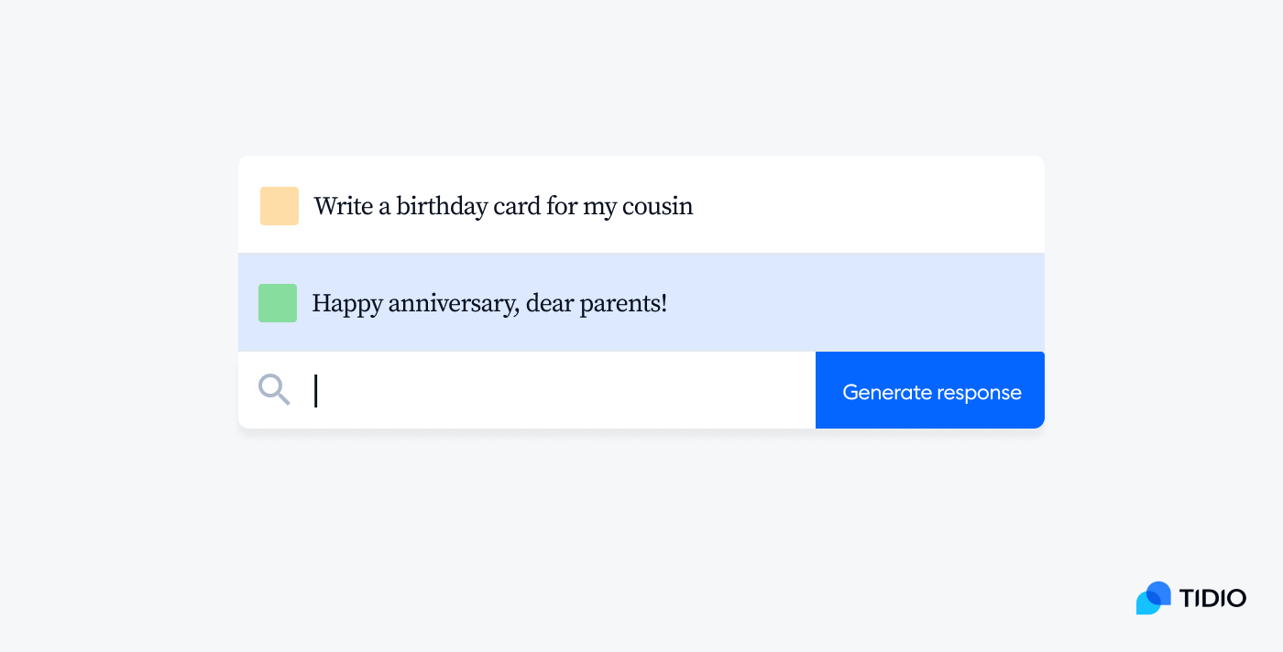This screenshot has height=652, width=1283.
Task: Click the dark blue circle of Tidio logo
Action: click(1160, 592)
